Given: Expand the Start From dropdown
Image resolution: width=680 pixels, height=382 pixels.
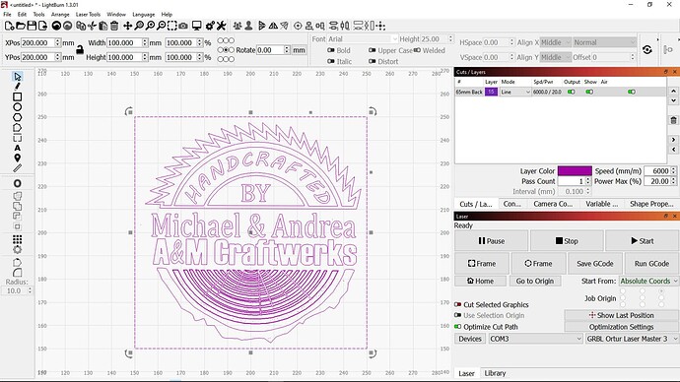Looking at the screenshot, I should pyautogui.click(x=648, y=282).
